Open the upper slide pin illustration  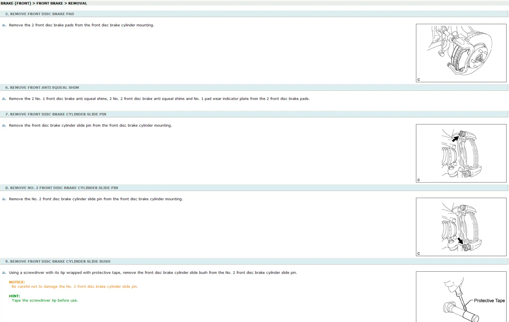(x=461, y=153)
